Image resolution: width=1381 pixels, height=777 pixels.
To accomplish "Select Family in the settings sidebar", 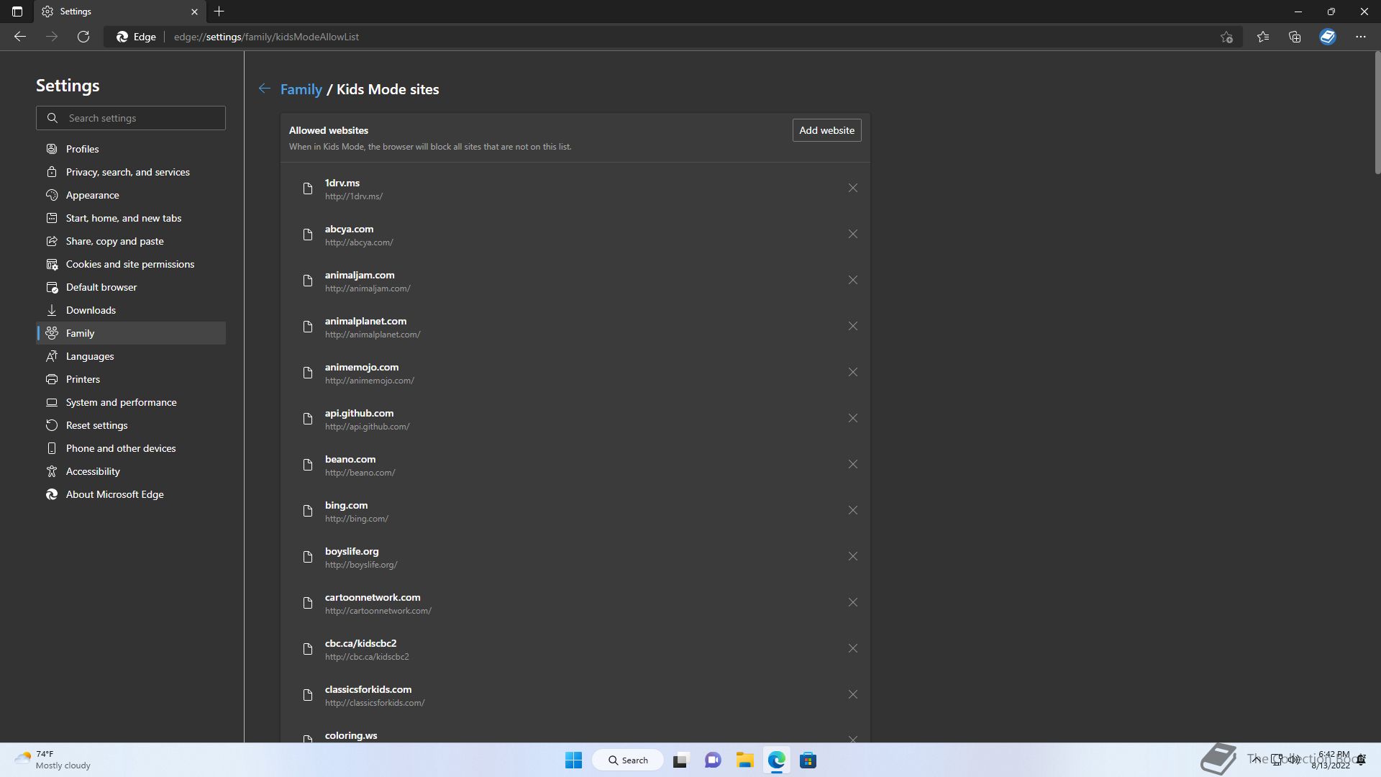I will [131, 333].
